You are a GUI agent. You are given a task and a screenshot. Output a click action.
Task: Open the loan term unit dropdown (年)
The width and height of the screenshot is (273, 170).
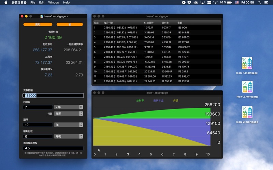(x=68, y=125)
